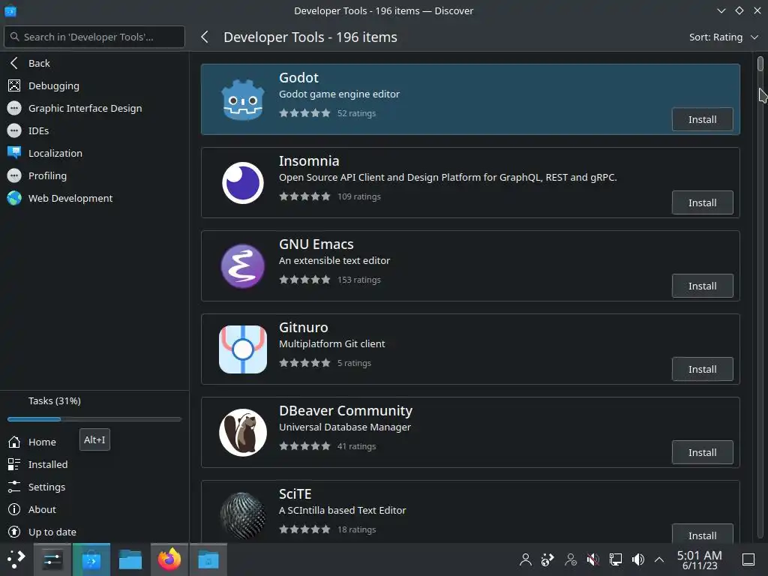
Task: Click the DBeaver Community beaver icon
Action: pos(243,433)
